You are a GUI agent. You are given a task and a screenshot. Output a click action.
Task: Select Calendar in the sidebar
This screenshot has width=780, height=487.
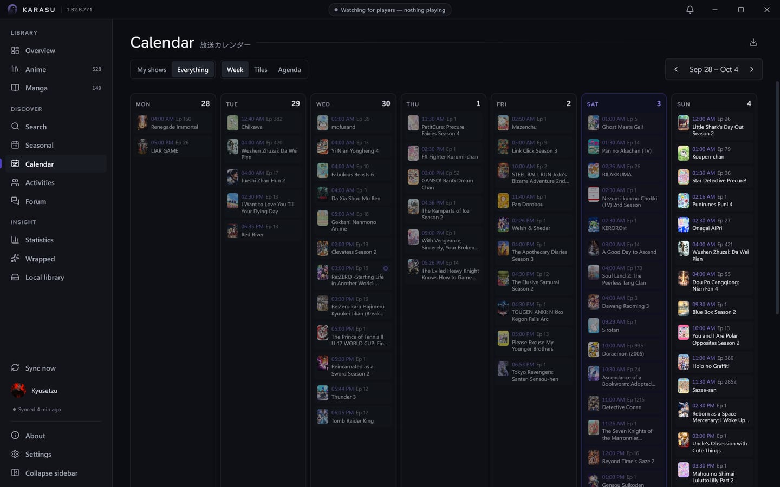click(56, 164)
